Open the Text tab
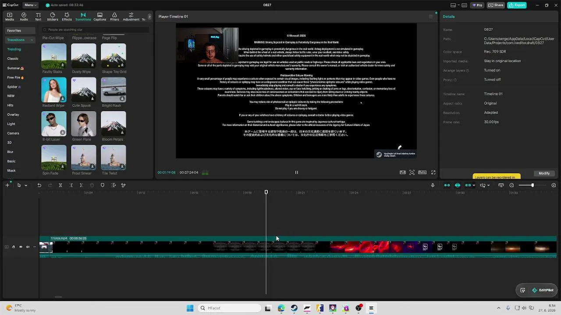This screenshot has height=315, width=561. coord(38,17)
